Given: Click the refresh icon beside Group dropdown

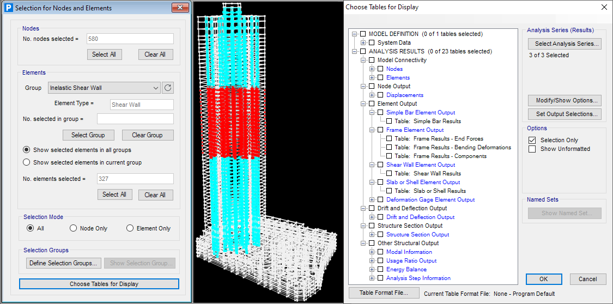Looking at the screenshot, I should tap(168, 88).
